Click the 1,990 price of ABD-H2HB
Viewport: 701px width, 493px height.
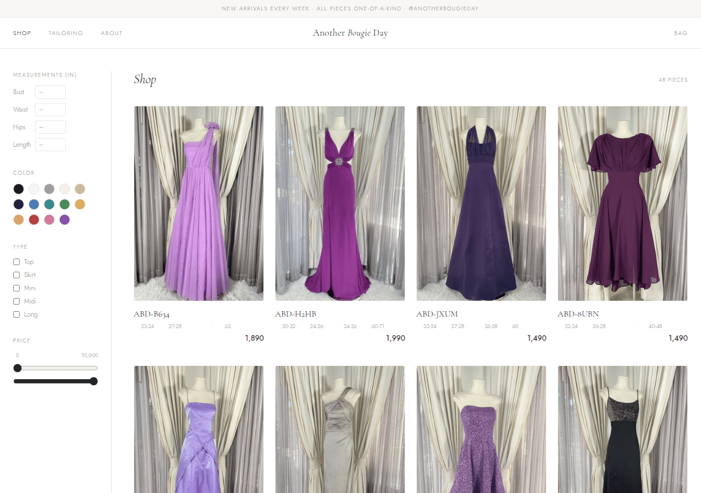click(395, 339)
